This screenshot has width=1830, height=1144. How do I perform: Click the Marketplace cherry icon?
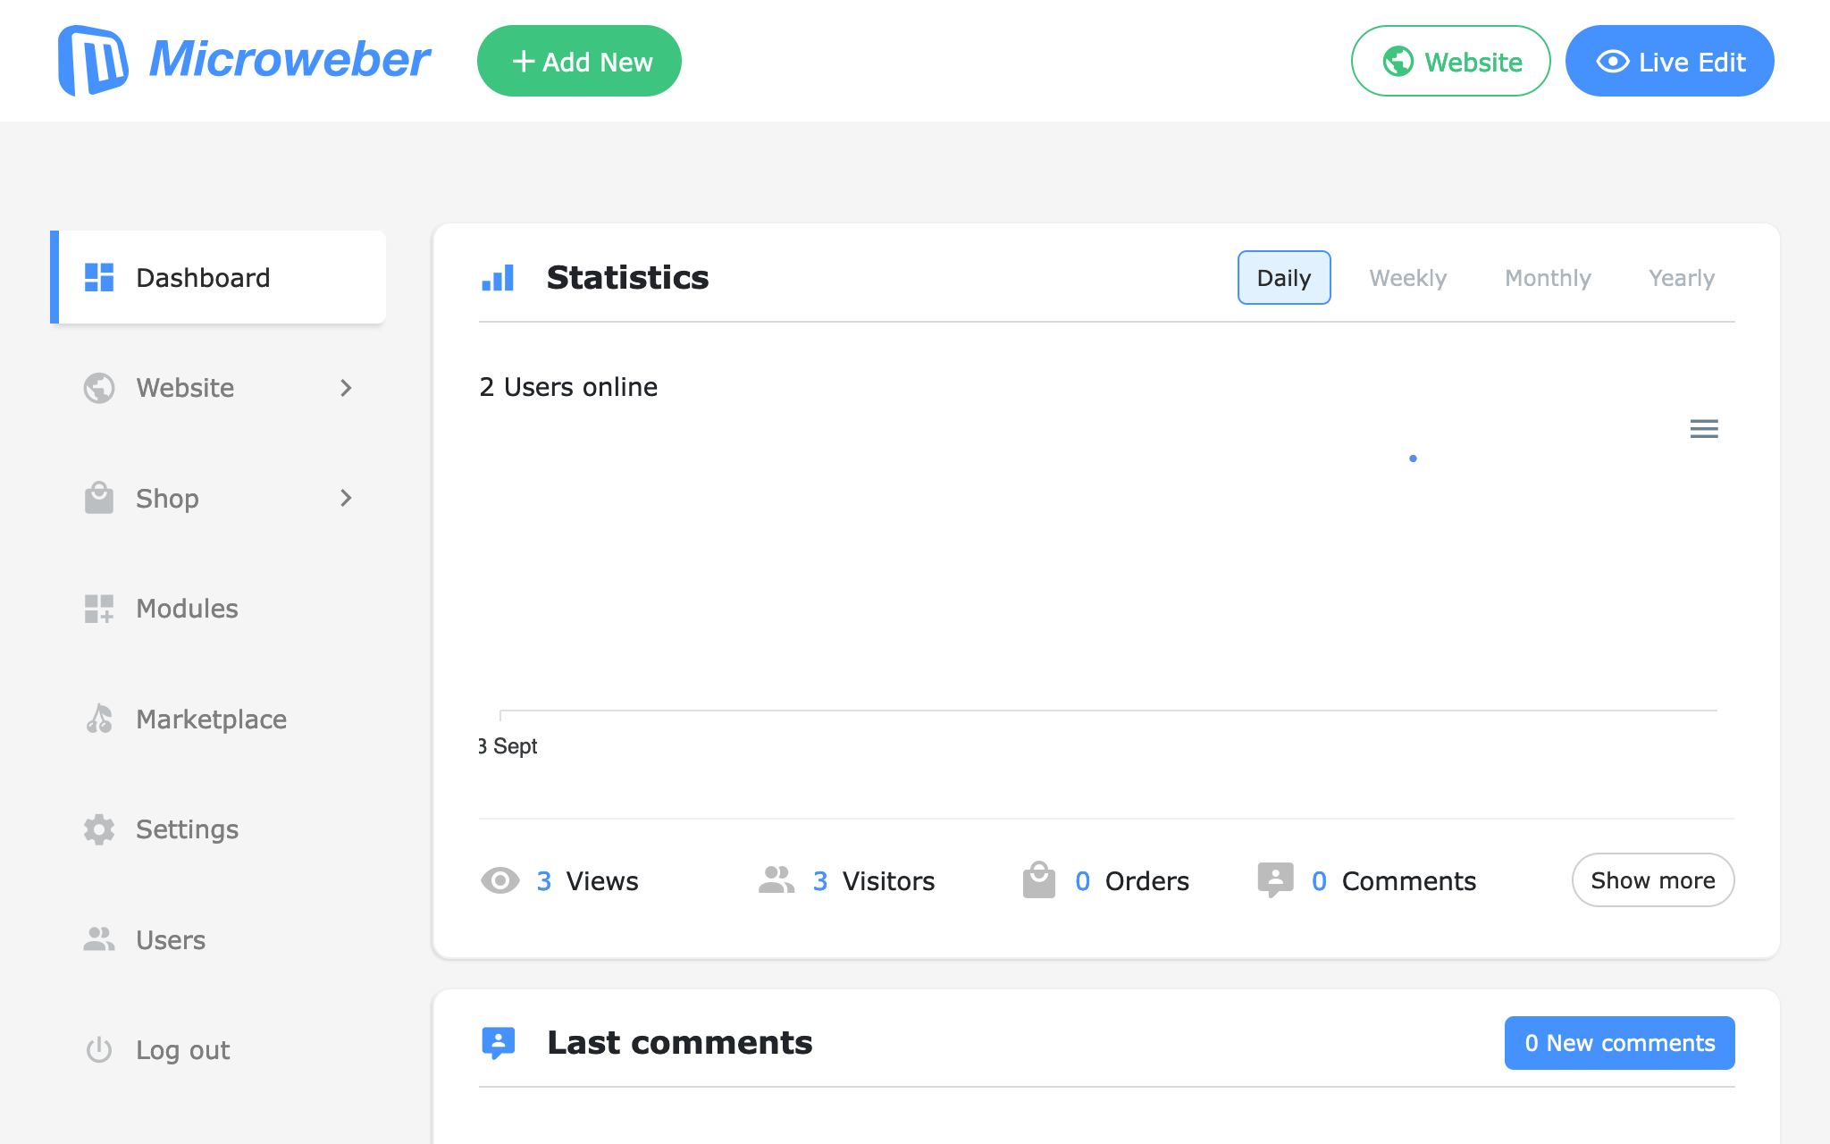99,719
